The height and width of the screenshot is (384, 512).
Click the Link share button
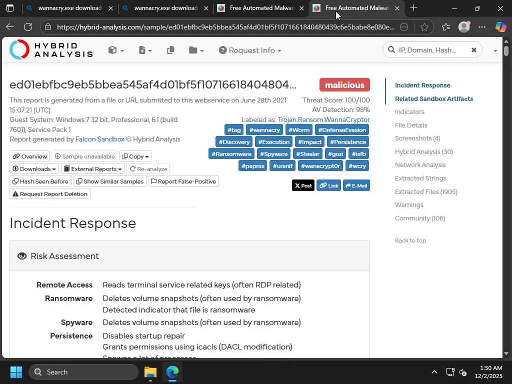[329, 185]
